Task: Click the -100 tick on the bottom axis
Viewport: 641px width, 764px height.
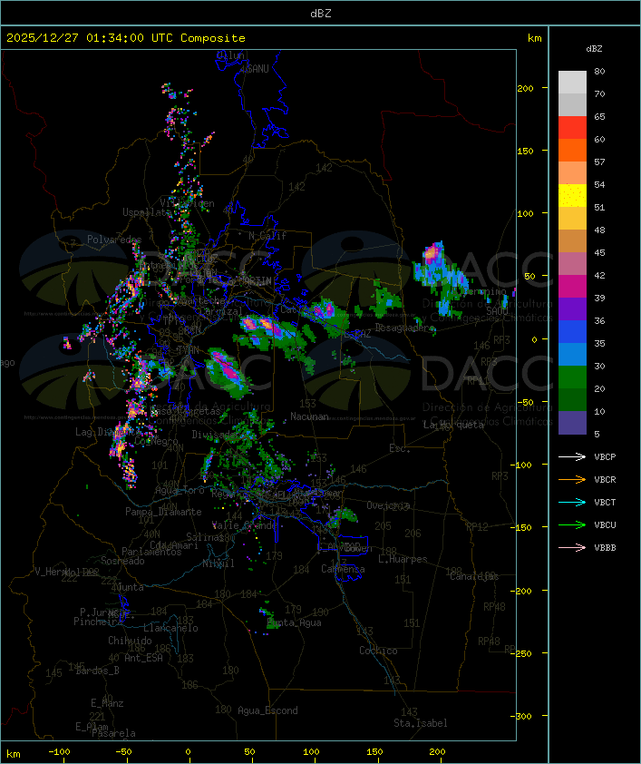Action: coord(59,752)
